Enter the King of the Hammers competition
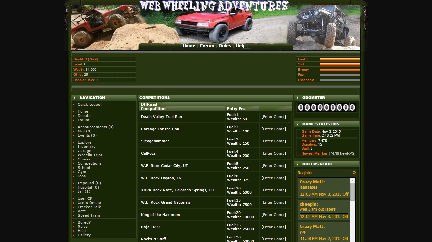Image resolution: width=432 pixels, height=242 pixels. [274, 215]
